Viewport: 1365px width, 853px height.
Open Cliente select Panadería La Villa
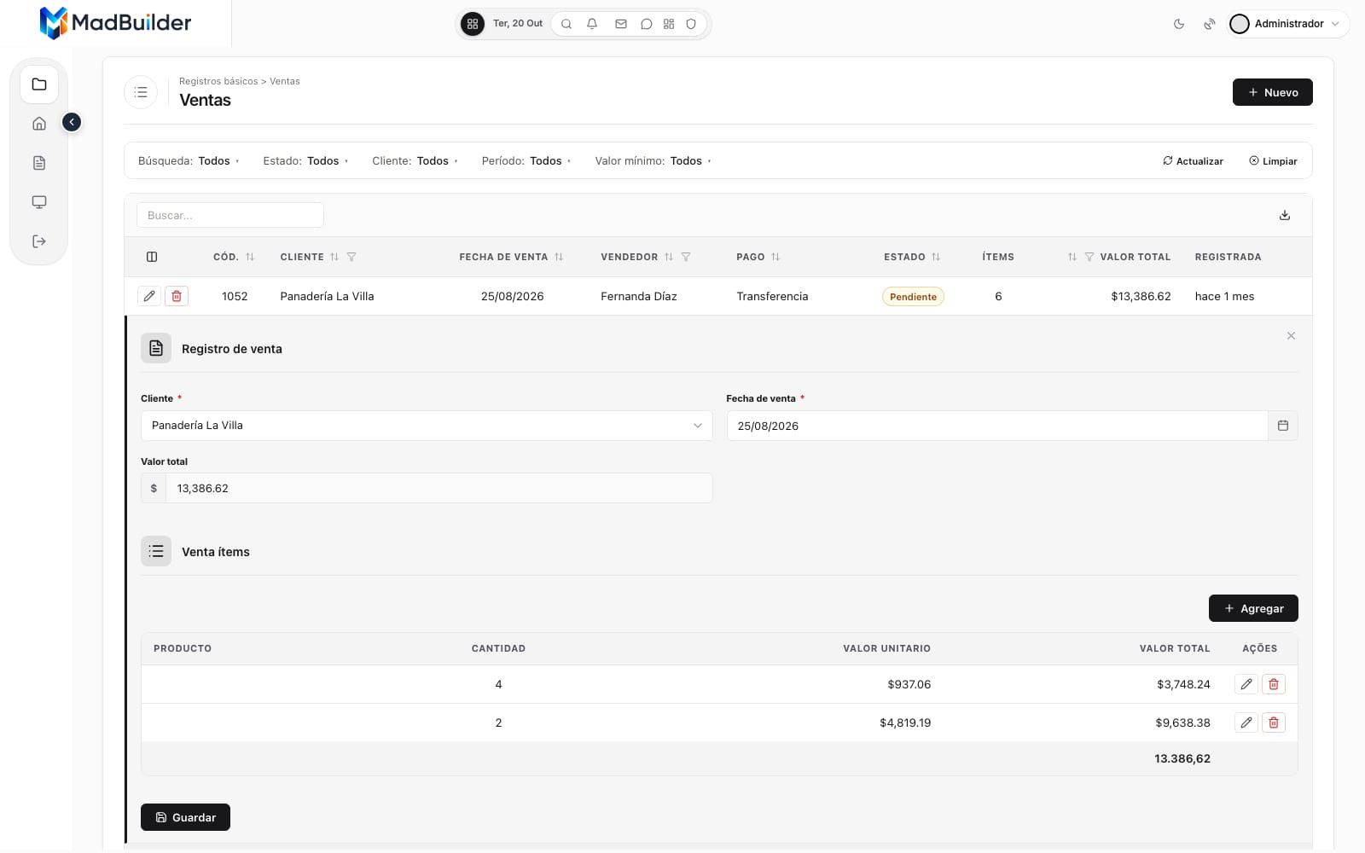427,426
